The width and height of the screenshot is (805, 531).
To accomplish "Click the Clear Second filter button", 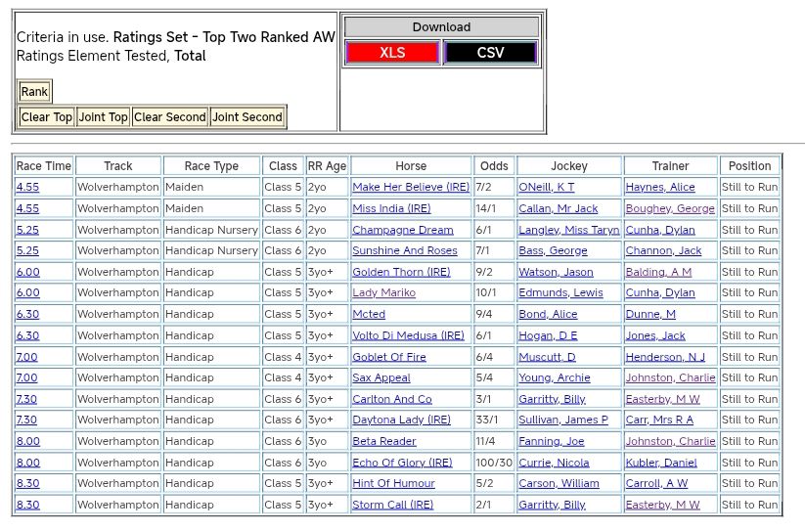I will 170,117.
